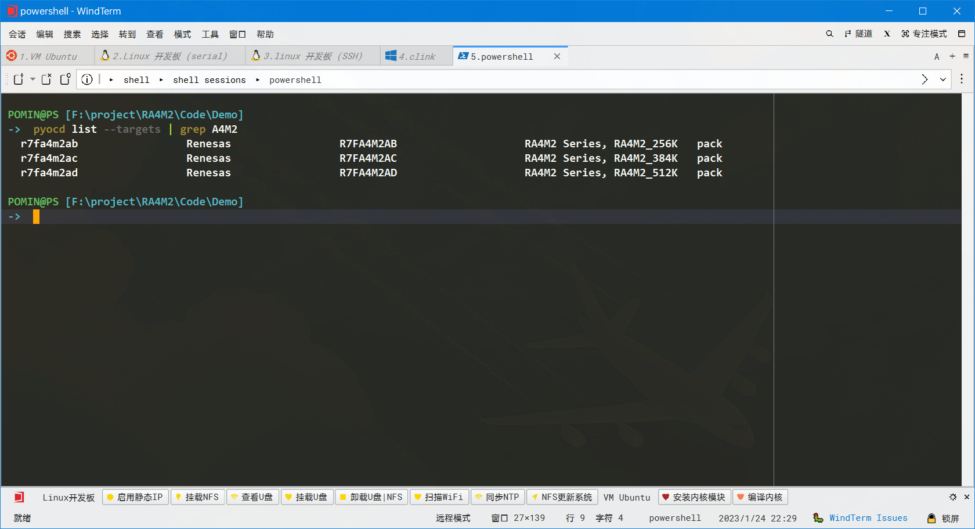The height and width of the screenshot is (529, 975).
Task: Run the 安装内核模块 quick command
Action: click(694, 497)
